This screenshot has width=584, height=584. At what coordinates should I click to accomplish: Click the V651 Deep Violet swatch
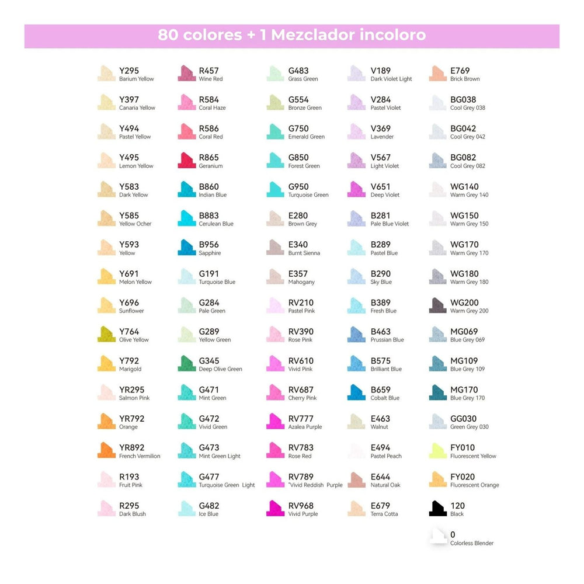356,190
